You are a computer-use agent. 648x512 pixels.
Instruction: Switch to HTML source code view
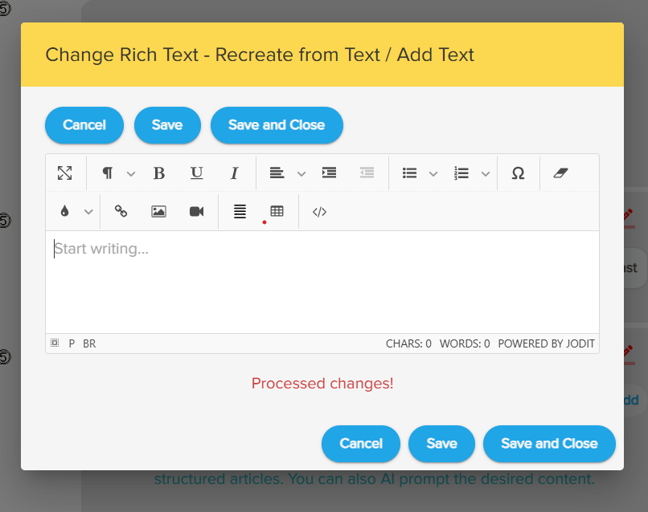tap(319, 212)
